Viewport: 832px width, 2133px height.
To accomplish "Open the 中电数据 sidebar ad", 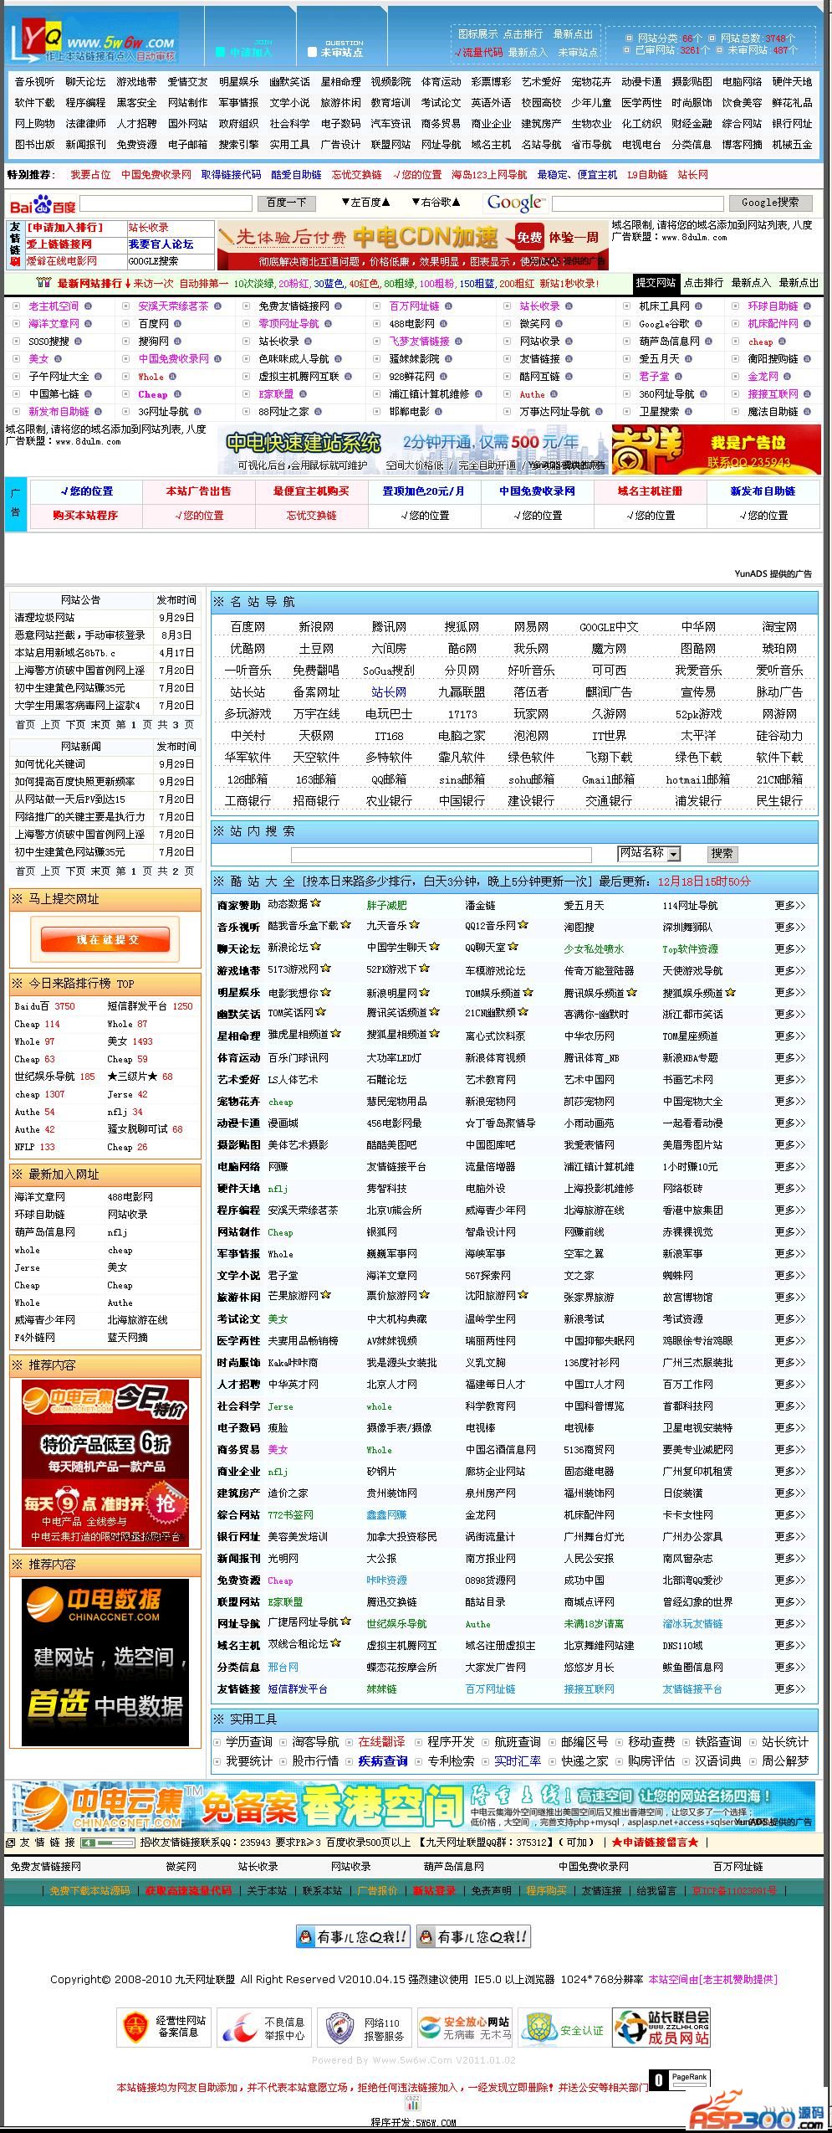I will coord(105,1662).
